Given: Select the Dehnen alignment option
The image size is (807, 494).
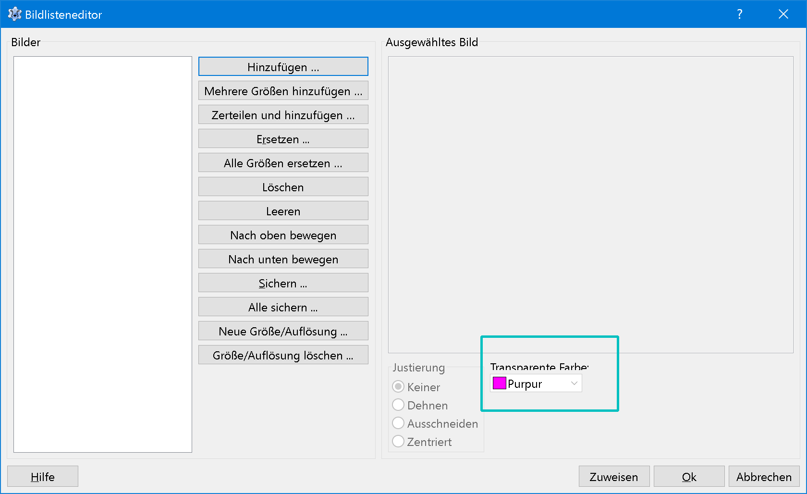Looking at the screenshot, I should tap(398, 405).
